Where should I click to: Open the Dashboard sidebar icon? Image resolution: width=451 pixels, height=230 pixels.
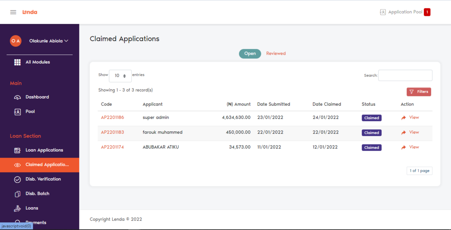point(17,97)
